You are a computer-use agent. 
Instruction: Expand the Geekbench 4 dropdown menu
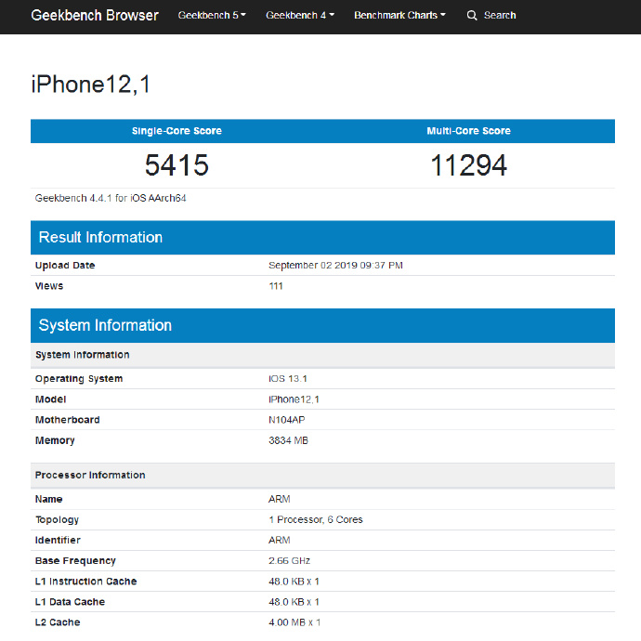click(299, 16)
